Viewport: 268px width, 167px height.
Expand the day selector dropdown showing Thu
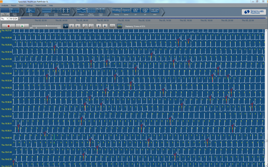pyautogui.click(x=7, y=19)
